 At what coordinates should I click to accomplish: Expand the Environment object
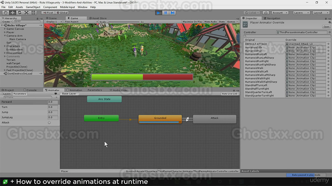[5, 53]
